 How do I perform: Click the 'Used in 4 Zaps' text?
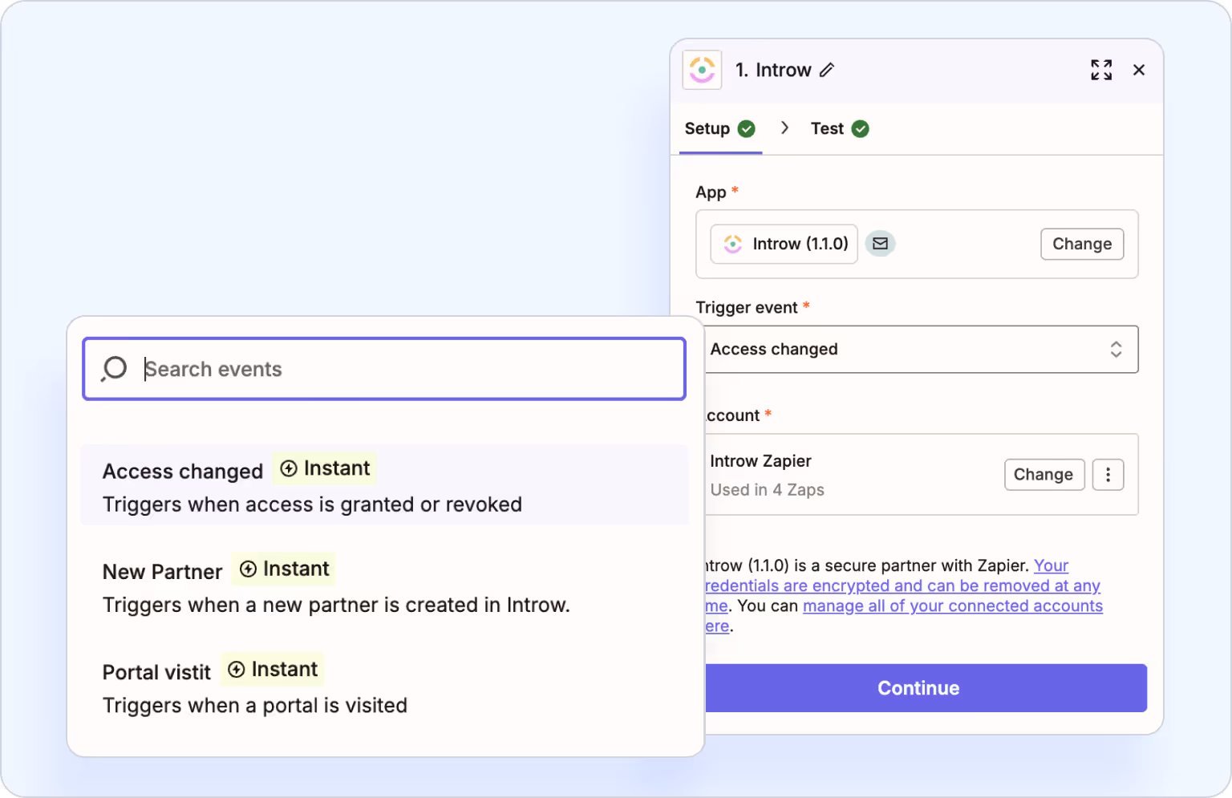click(x=767, y=489)
